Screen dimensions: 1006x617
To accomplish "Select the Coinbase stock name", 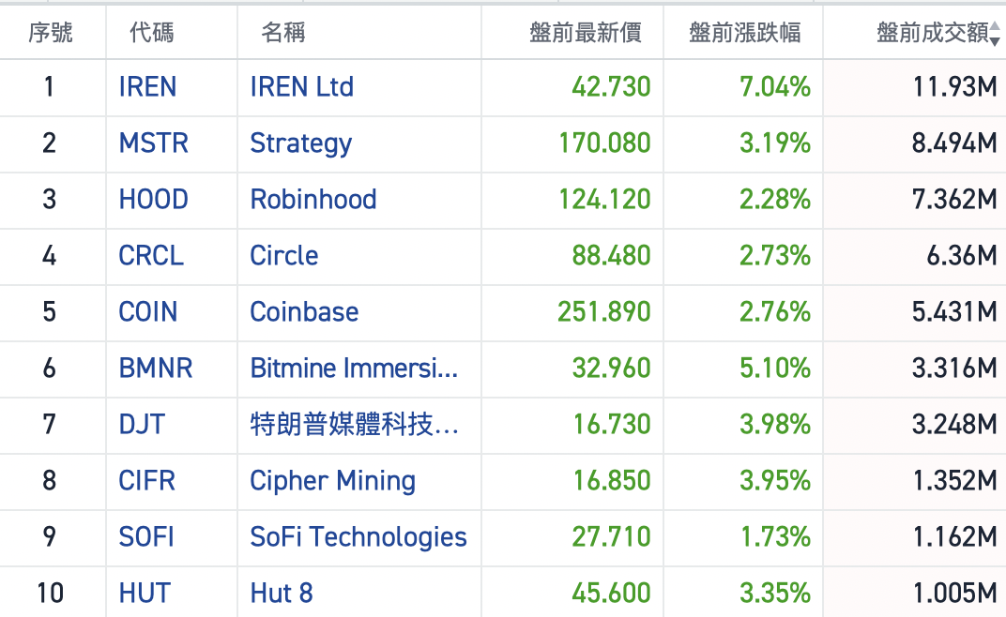I will click(x=304, y=312).
